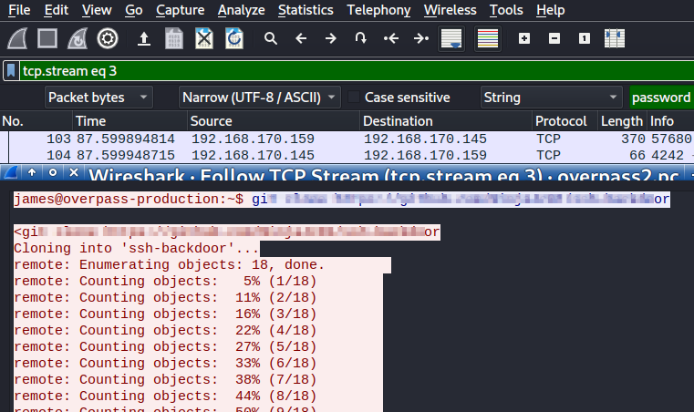The width and height of the screenshot is (694, 412).
Task: Restart the current capture
Action: coord(78,38)
